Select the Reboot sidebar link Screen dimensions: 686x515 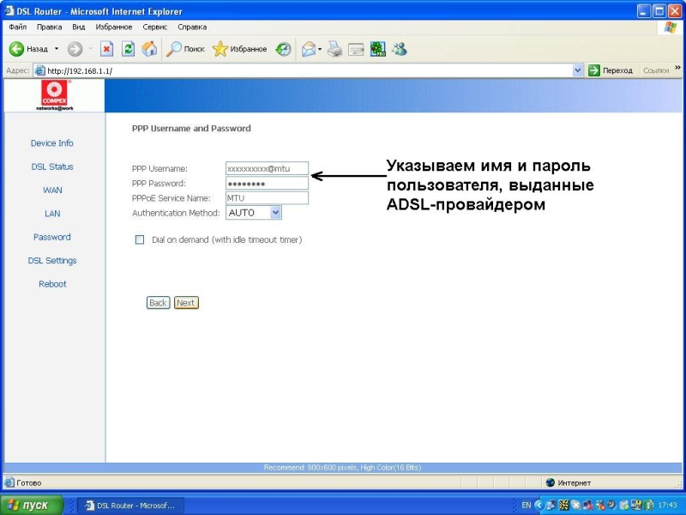pyautogui.click(x=52, y=284)
